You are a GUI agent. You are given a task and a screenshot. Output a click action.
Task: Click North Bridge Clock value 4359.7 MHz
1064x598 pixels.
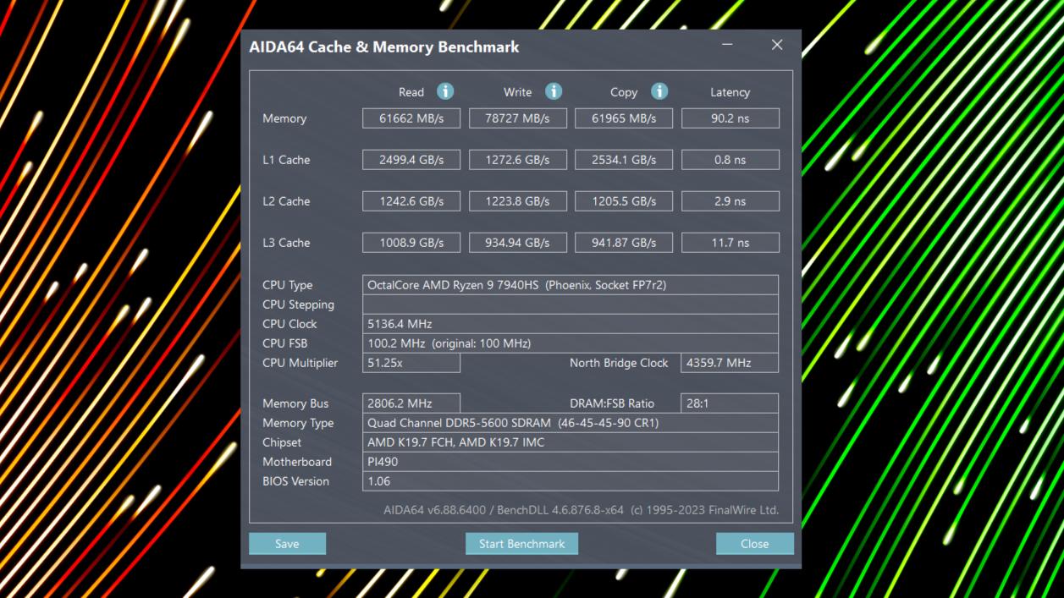pyautogui.click(x=730, y=363)
